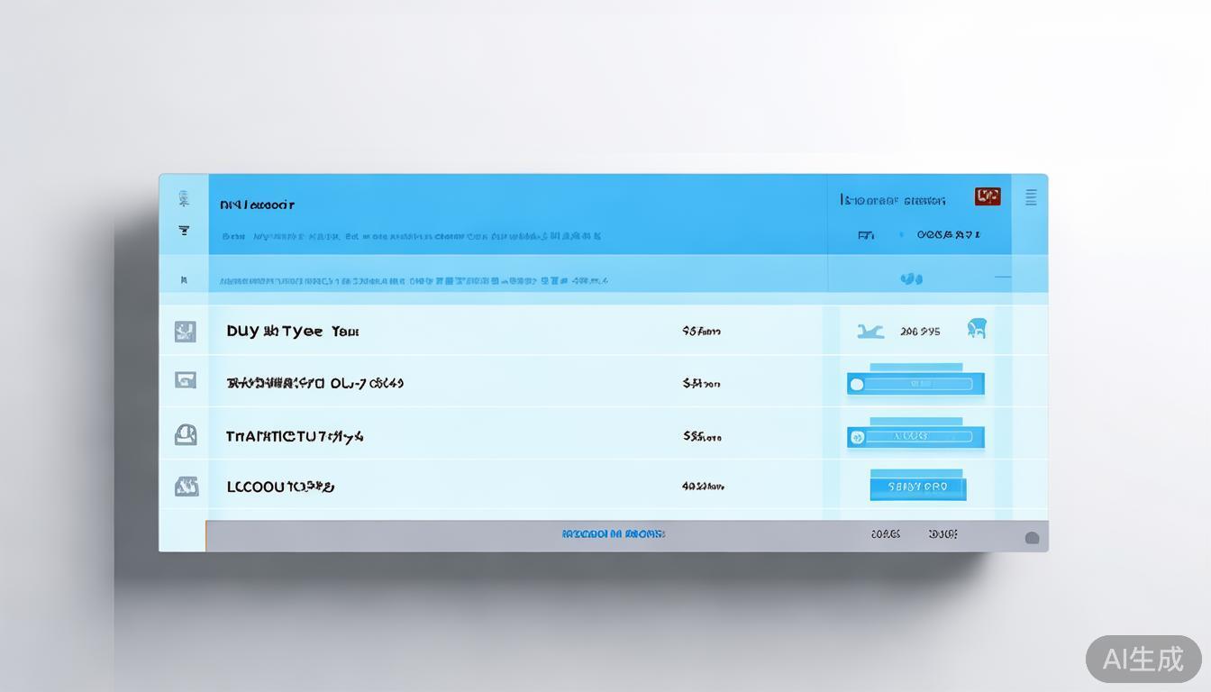Select the 'LCOOOU' list row title
The image size is (1211, 692).
(279, 487)
